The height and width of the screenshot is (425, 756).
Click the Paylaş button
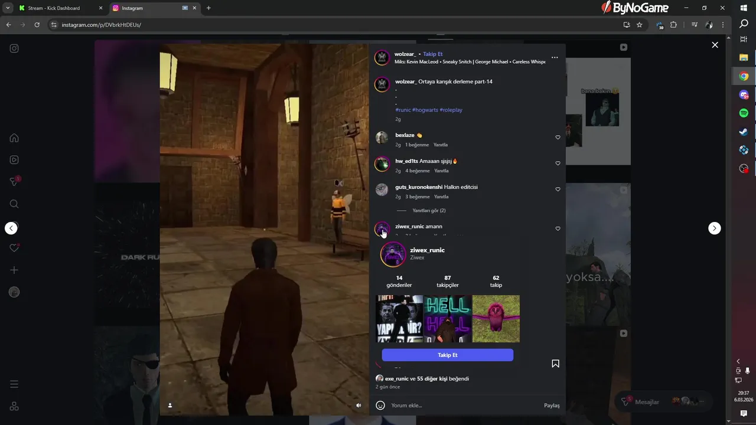[552, 406]
